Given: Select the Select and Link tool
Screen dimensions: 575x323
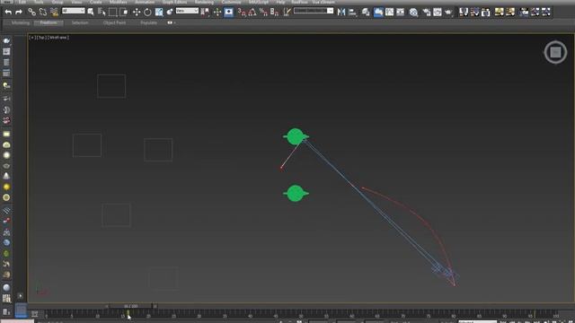Looking at the screenshot, I should coord(32,12).
